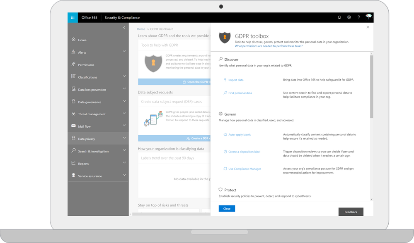Click the Protect shield icon
The height and width of the screenshot is (243, 414).
(x=220, y=190)
